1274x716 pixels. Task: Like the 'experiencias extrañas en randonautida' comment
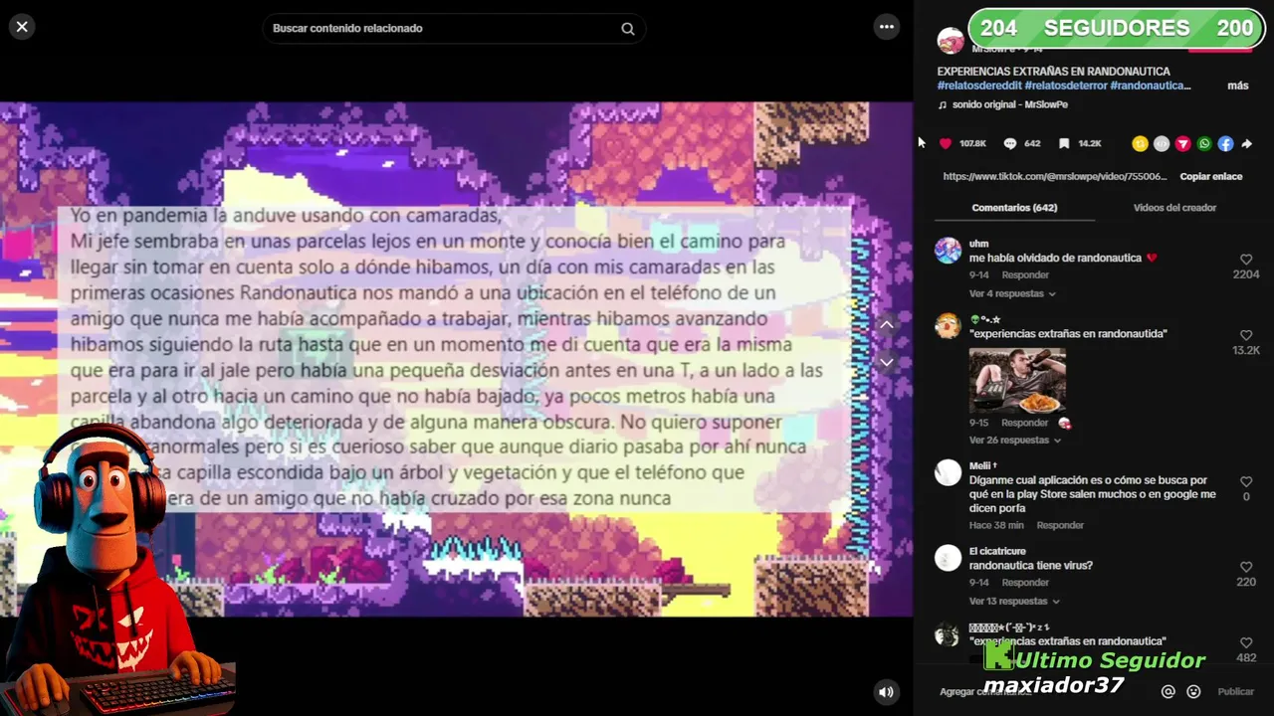(1246, 336)
